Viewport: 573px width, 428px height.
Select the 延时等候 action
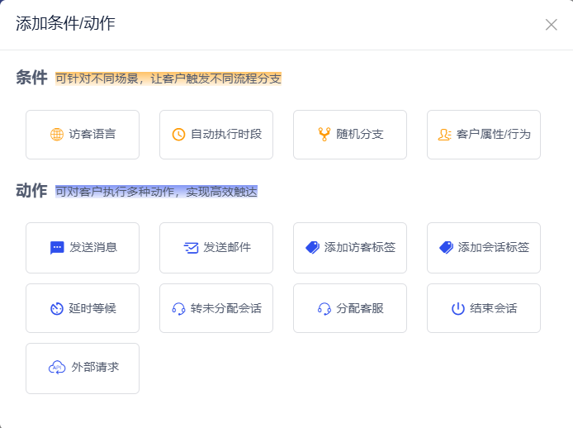pos(83,309)
